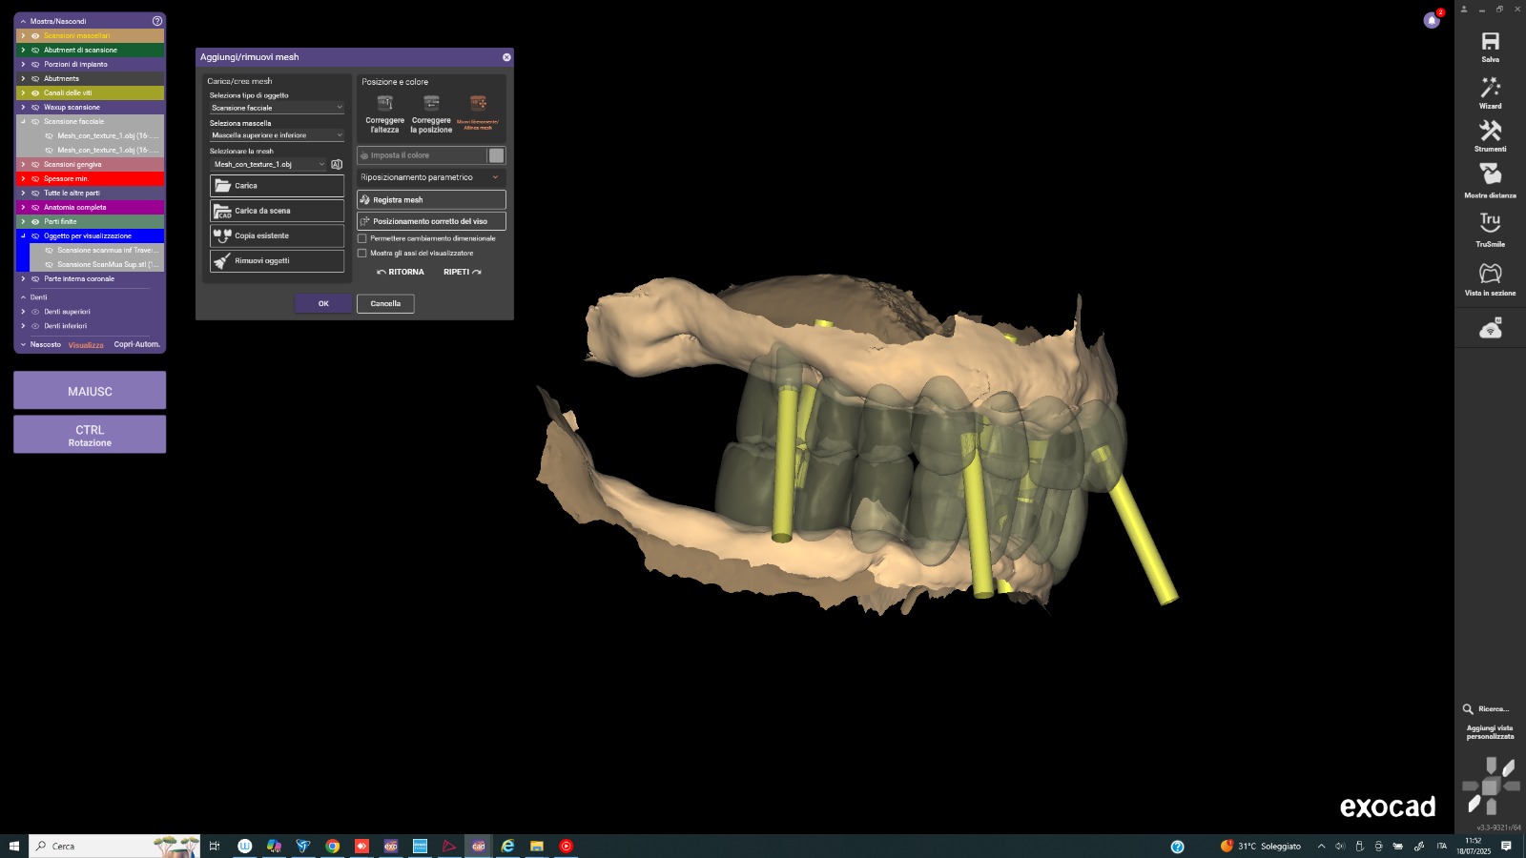Viewport: 1526px width, 858px height.
Task: Enable Permettere cambiamento dimensionale checkbox
Action: tap(362, 238)
